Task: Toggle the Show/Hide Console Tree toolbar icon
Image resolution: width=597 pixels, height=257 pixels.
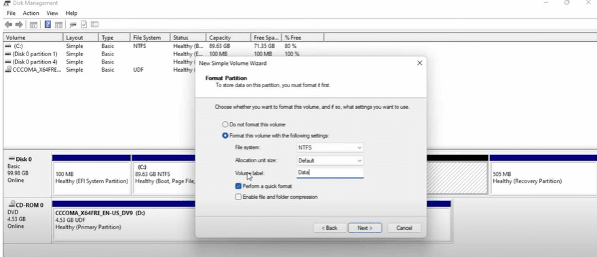Action: click(33, 24)
